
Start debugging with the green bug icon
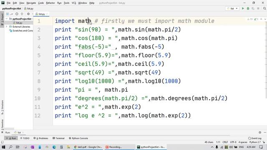coord(248,8)
